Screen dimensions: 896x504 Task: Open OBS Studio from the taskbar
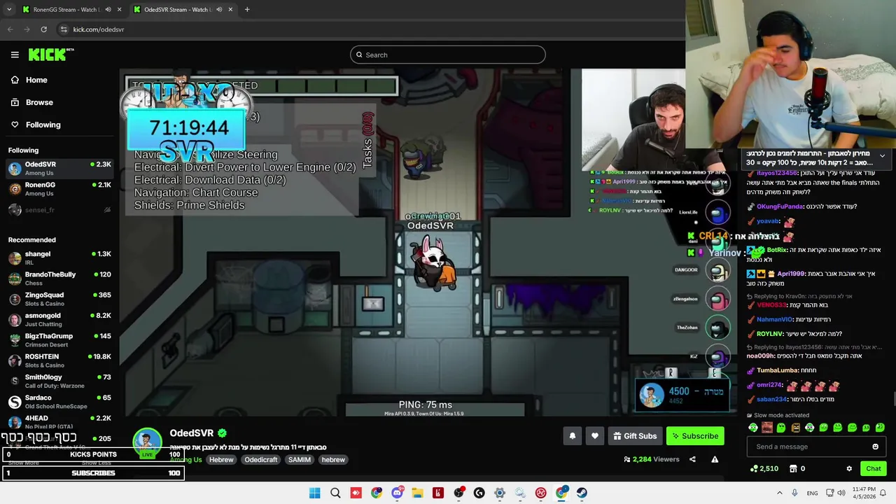[458, 493]
